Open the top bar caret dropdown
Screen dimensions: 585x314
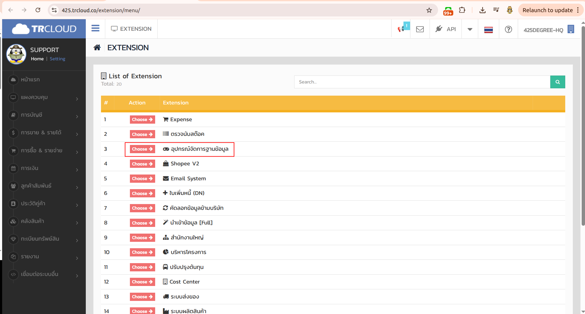pyautogui.click(x=470, y=29)
